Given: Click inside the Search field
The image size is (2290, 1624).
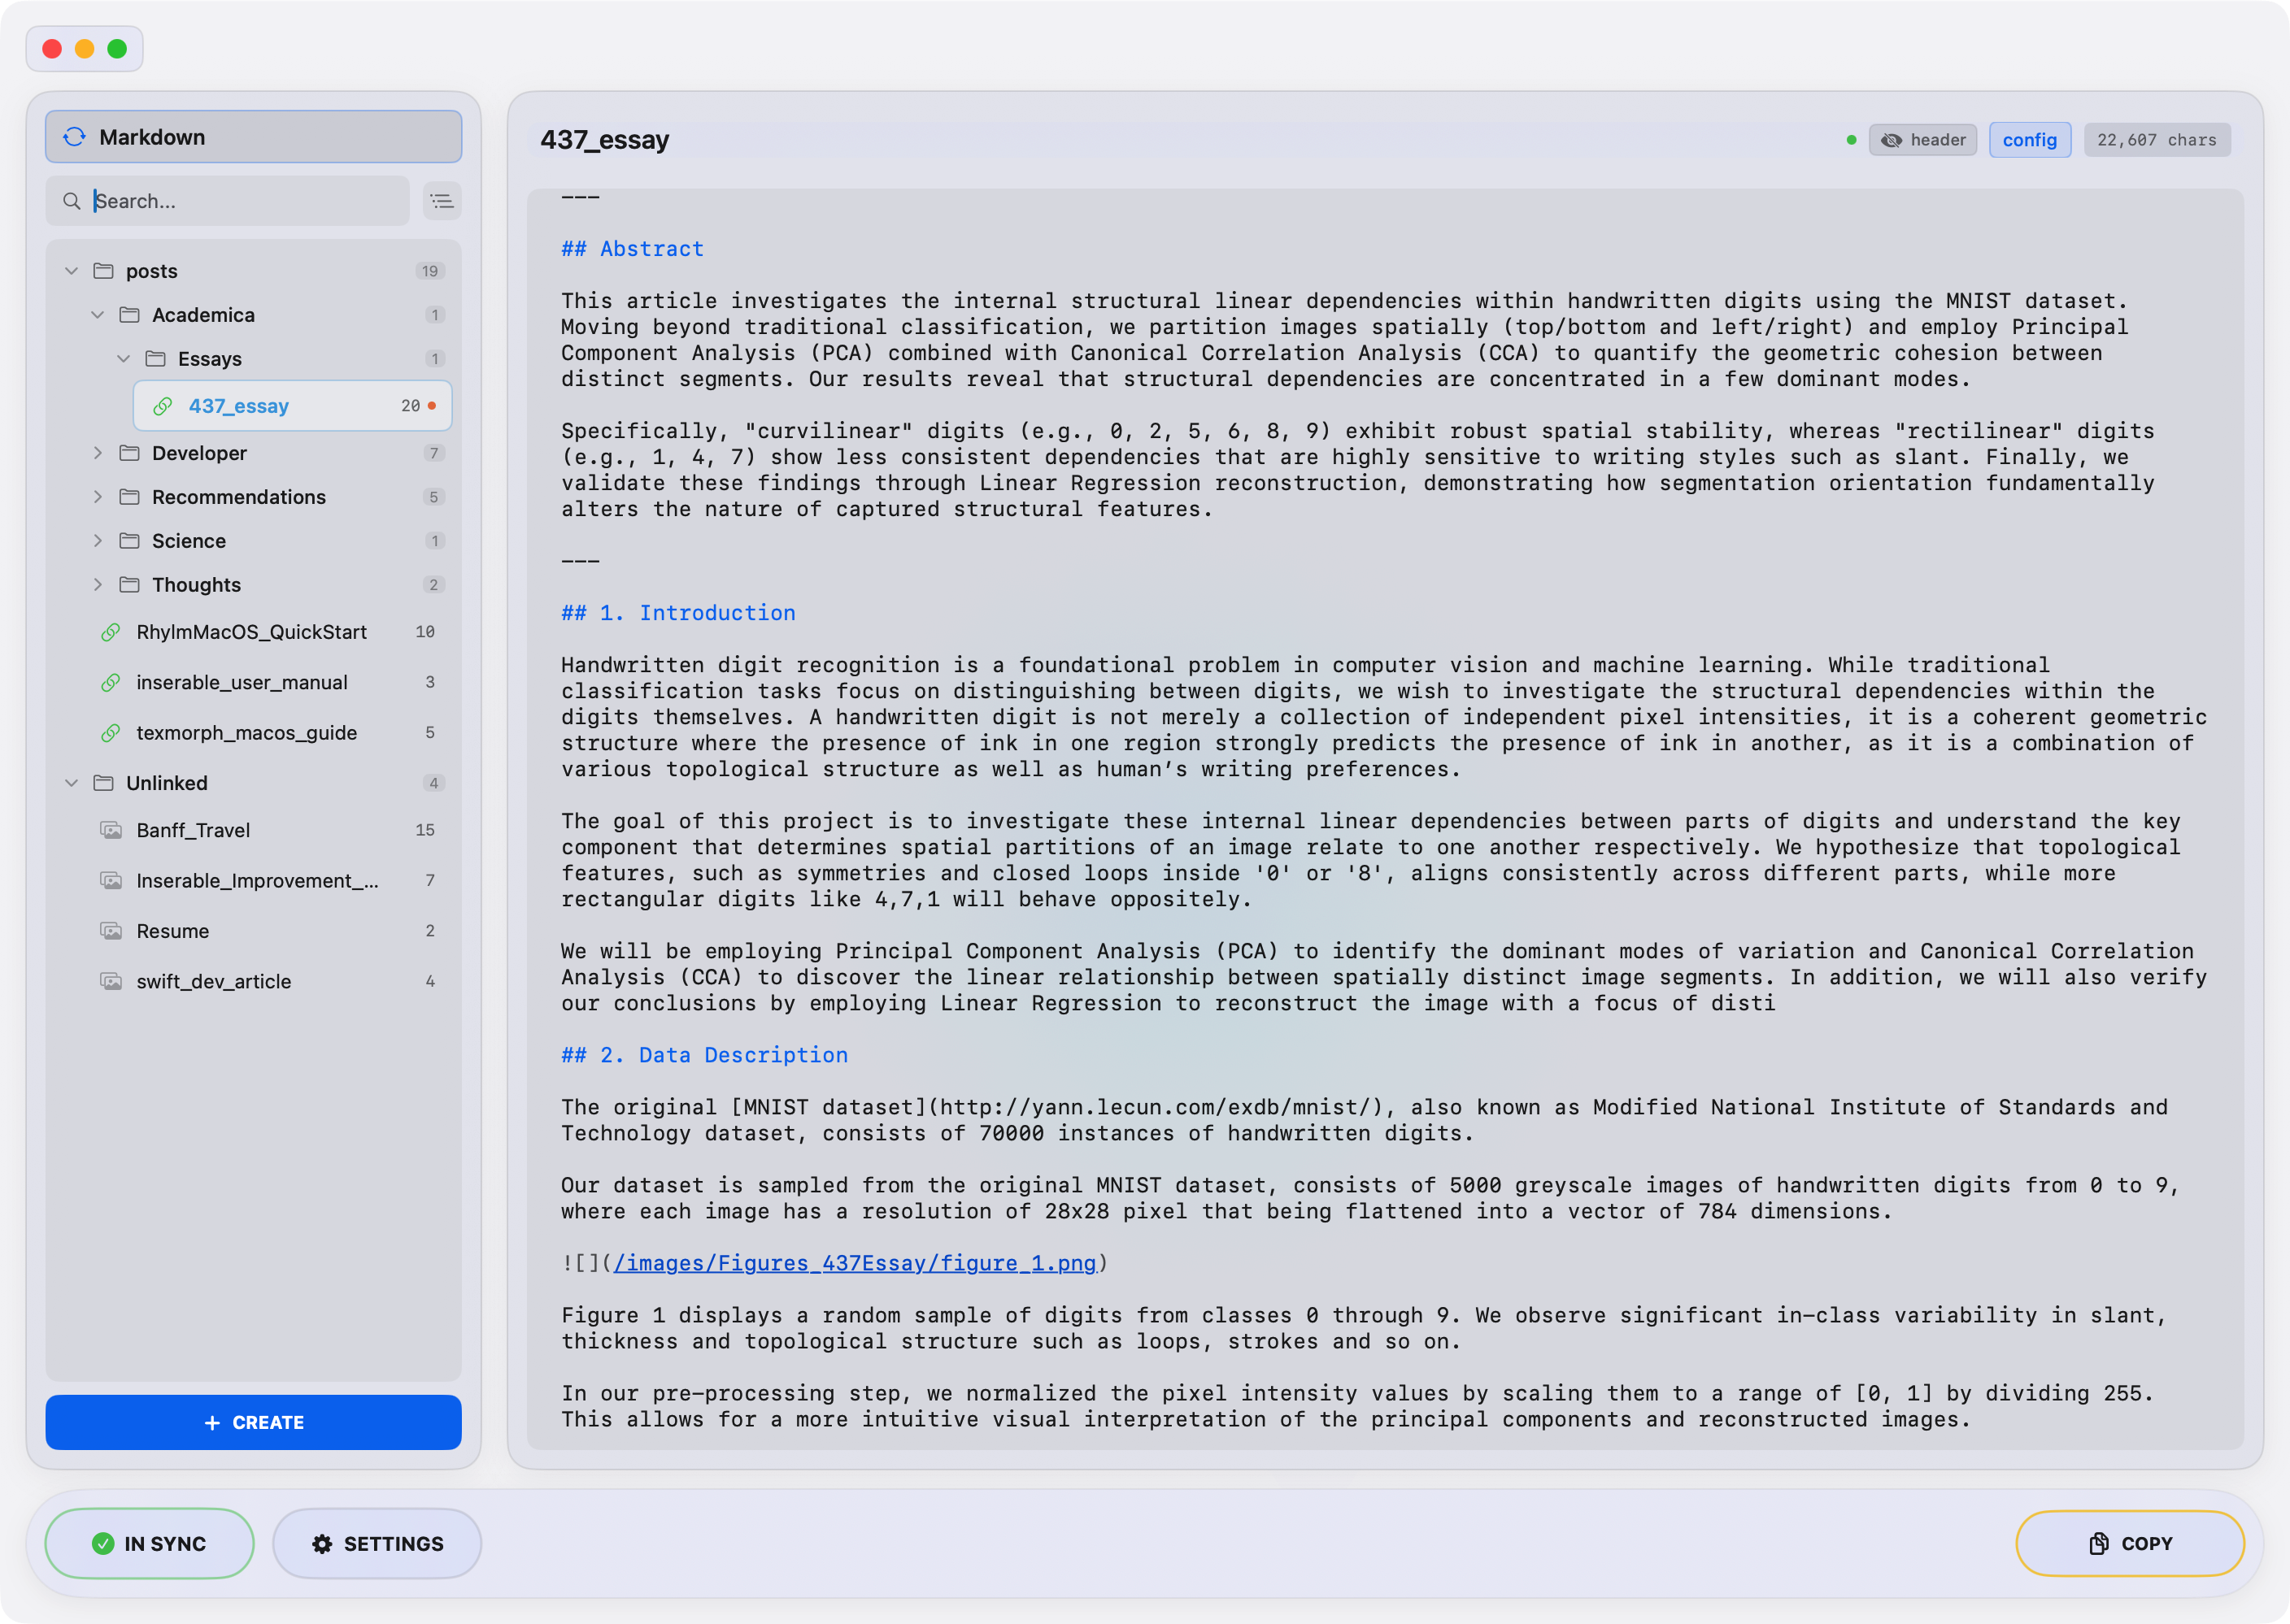Looking at the screenshot, I should point(230,201).
